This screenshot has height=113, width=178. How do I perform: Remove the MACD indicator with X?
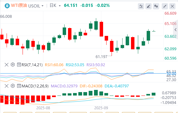point(7,86)
